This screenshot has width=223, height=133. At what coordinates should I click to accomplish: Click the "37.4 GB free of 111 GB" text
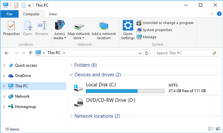(x=187, y=91)
